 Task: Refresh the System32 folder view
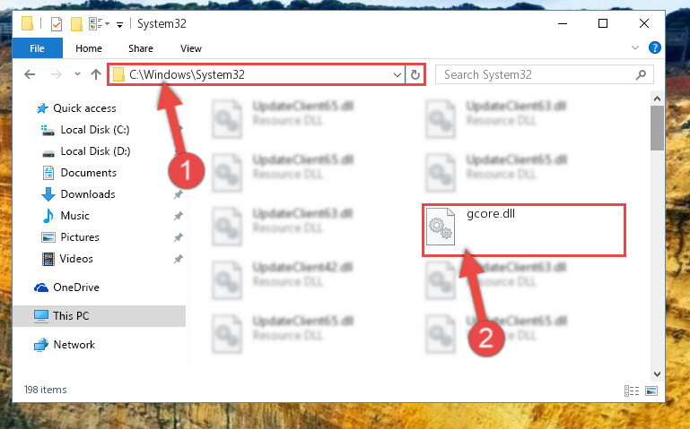[x=415, y=74]
